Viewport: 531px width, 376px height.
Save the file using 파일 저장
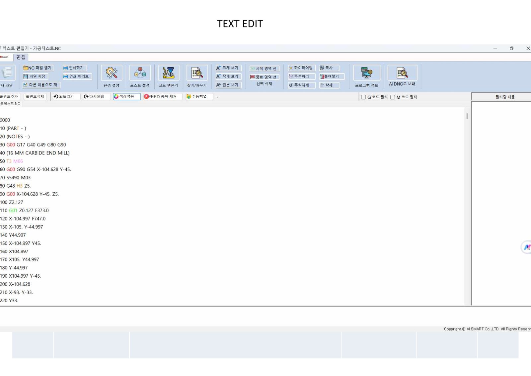coord(35,76)
